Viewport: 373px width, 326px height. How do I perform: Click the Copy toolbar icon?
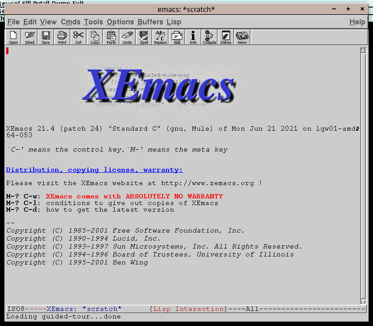click(95, 37)
